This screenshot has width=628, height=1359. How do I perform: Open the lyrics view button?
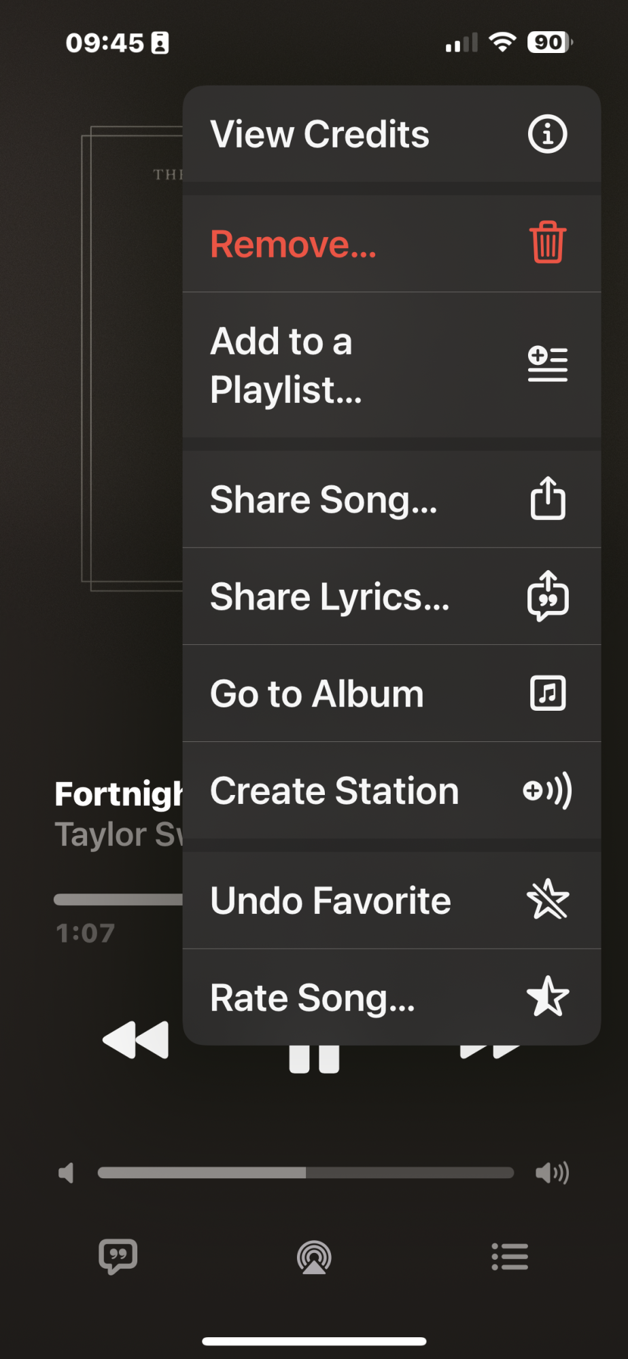pos(118,1256)
